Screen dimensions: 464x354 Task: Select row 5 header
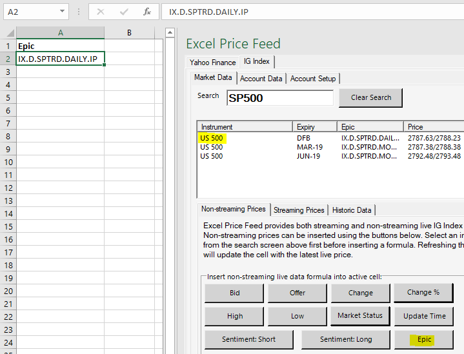[x=8, y=97]
